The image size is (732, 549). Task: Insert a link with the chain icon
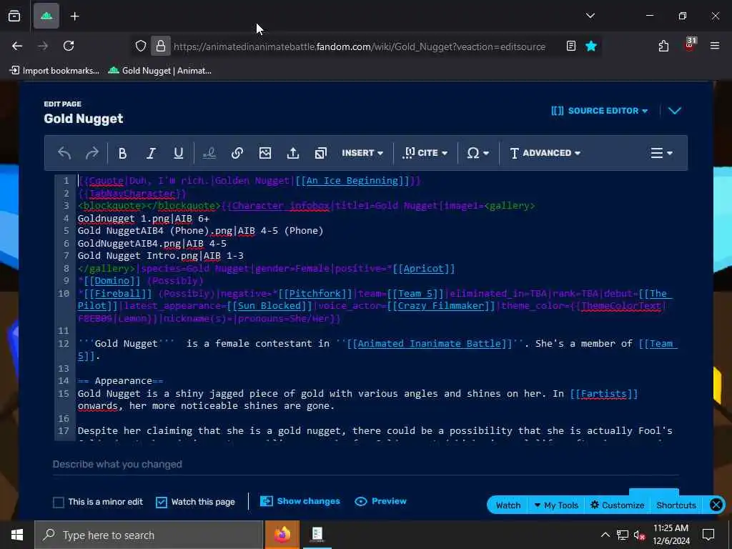pos(237,153)
